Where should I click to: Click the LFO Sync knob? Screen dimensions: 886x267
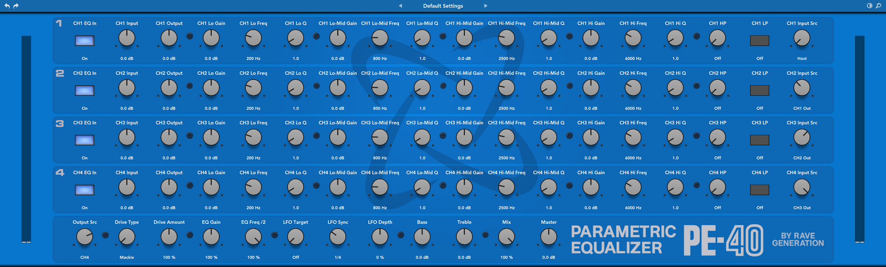[338, 237]
